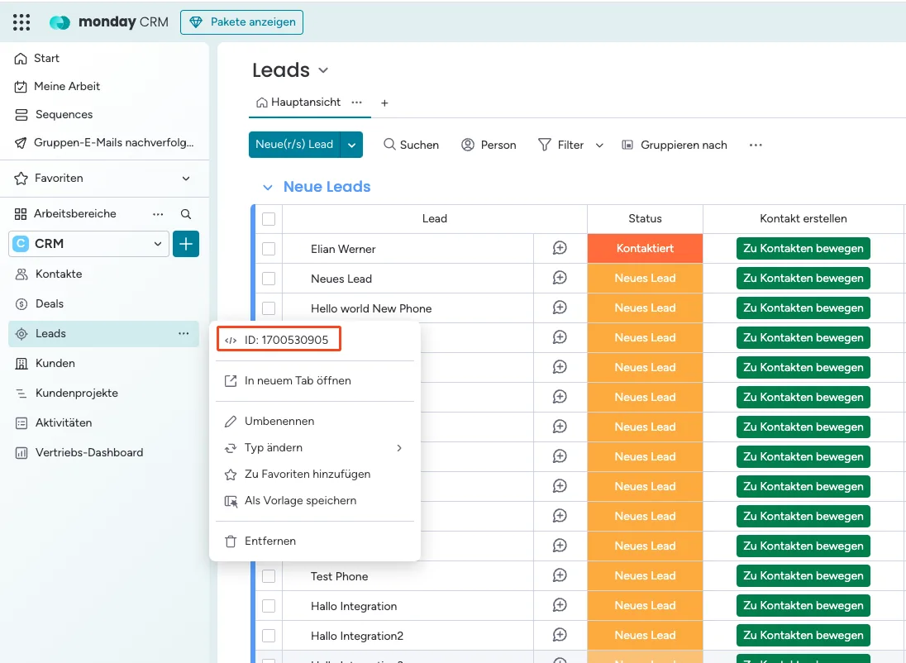
Task: Expand the Filter options chevron
Action: click(x=600, y=145)
